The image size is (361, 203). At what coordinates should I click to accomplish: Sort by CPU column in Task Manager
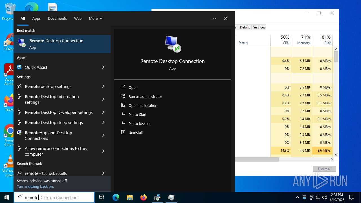281,40
